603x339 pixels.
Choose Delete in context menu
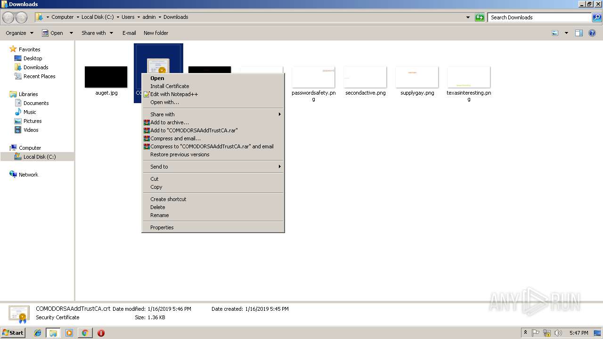213,207
